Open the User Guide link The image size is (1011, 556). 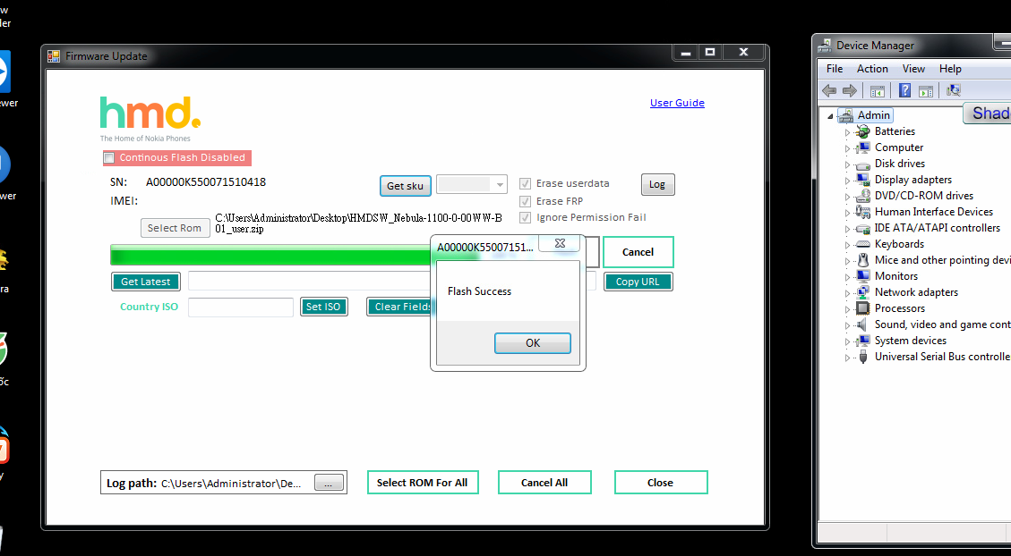(677, 103)
